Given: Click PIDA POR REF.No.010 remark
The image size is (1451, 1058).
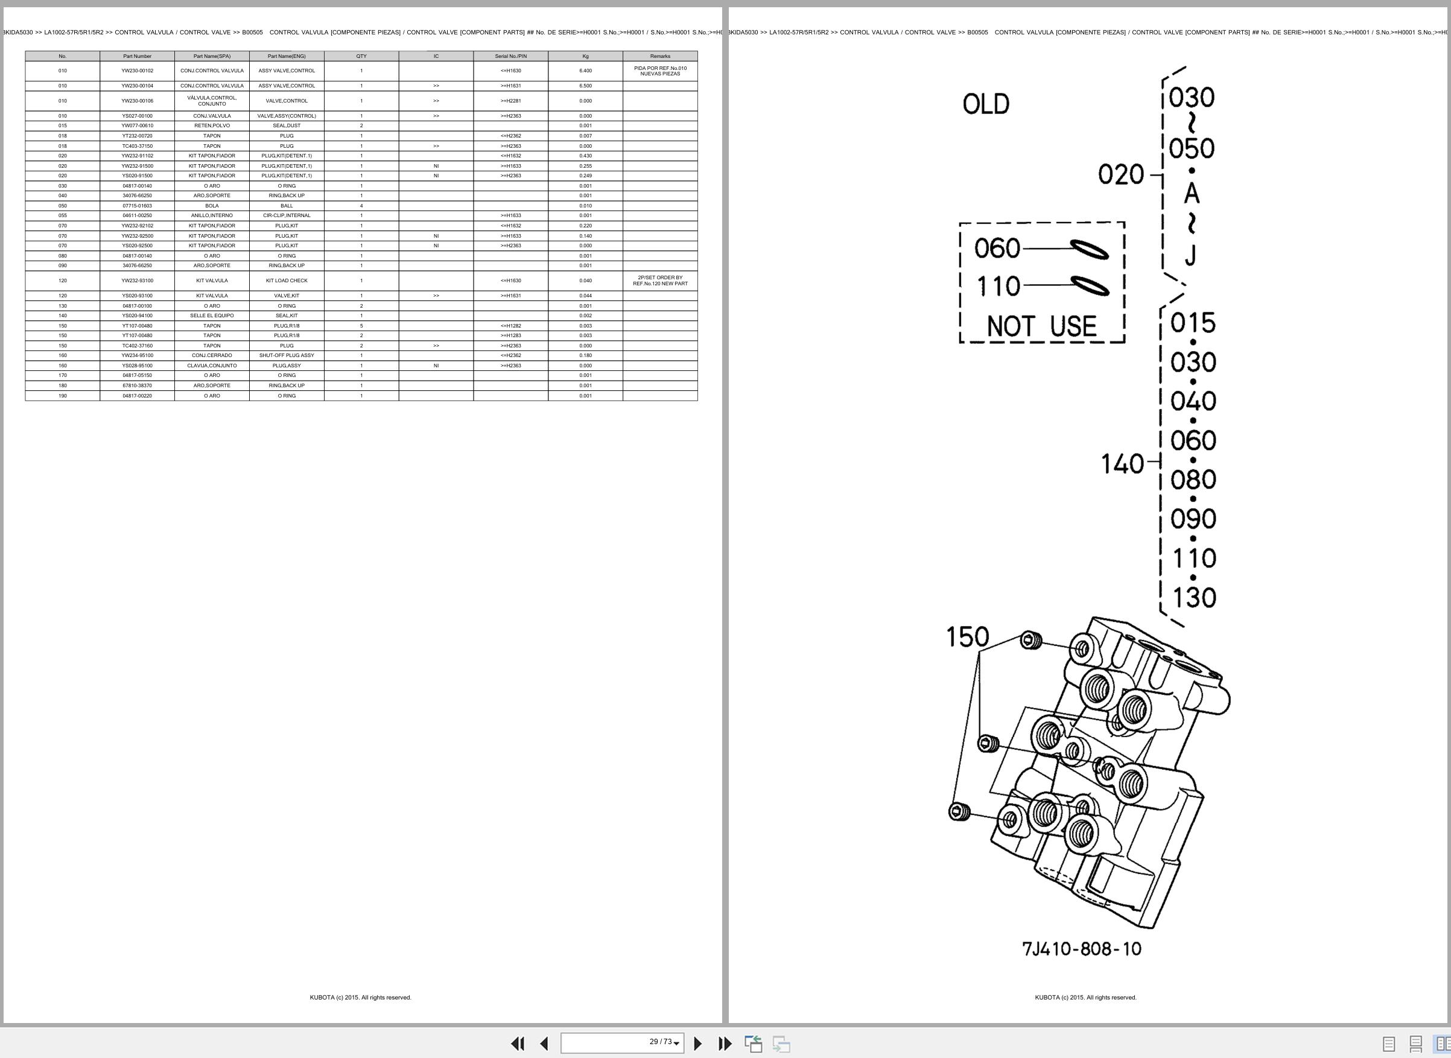Looking at the screenshot, I should [x=660, y=71].
